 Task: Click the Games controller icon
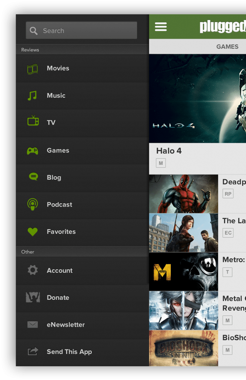coord(32,151)
